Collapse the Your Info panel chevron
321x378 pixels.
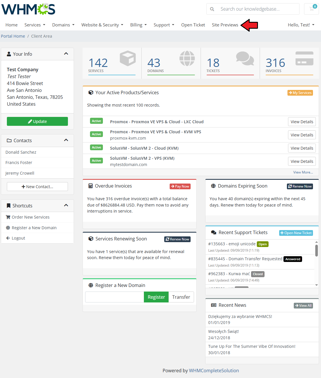(x=66, y=54)
